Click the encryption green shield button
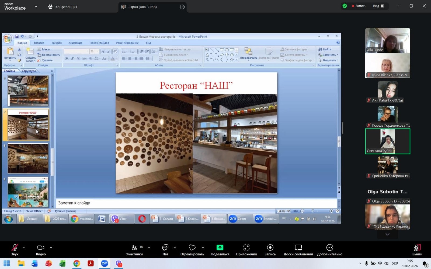Image resolution: width=431 pixels, height=269 pixels. point(345,6)
